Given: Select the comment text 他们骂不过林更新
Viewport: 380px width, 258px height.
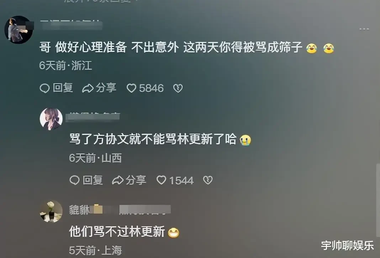Looking at the screenshot, I should (117, 232).
